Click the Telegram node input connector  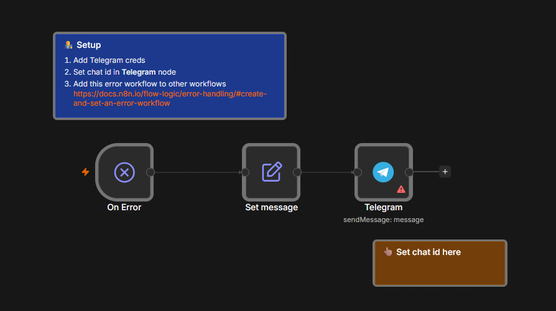coord(358,172)
